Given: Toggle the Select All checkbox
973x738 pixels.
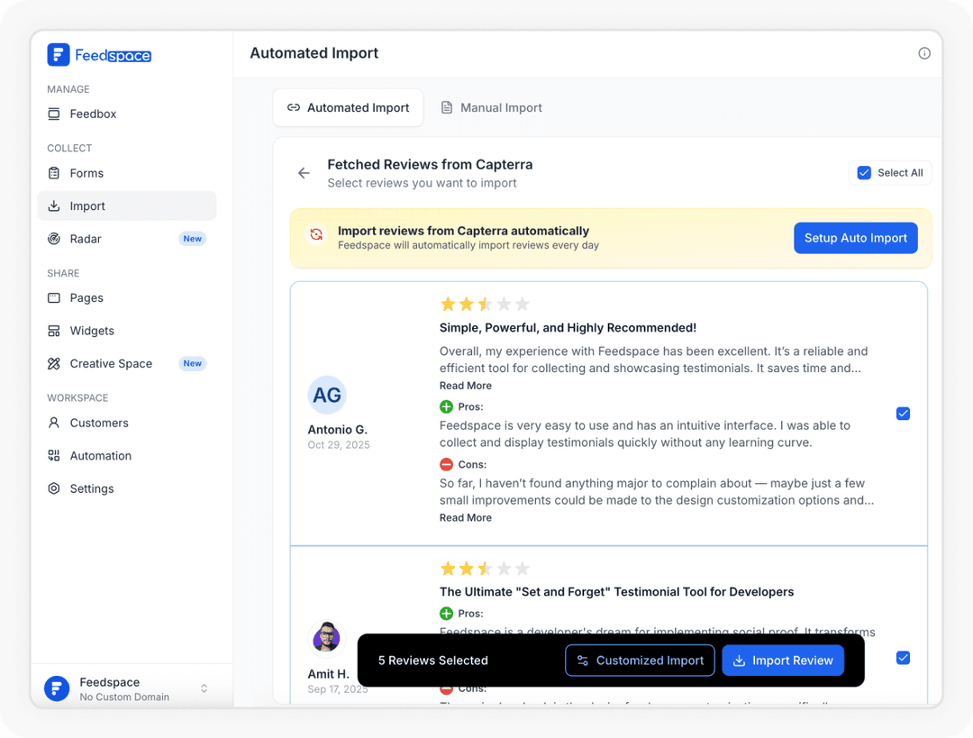Looking at the screenshot, I should (864, 173).
